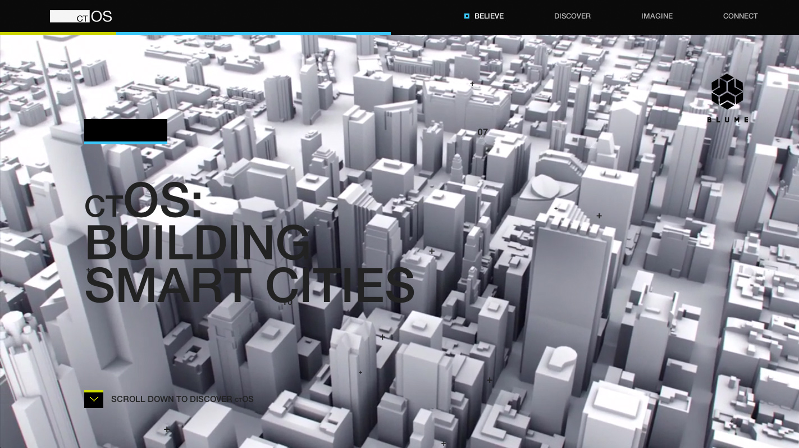Select IMAGINE in the top navigation
The width and height of the screenshot is (799, 448).
coord(656,16)
